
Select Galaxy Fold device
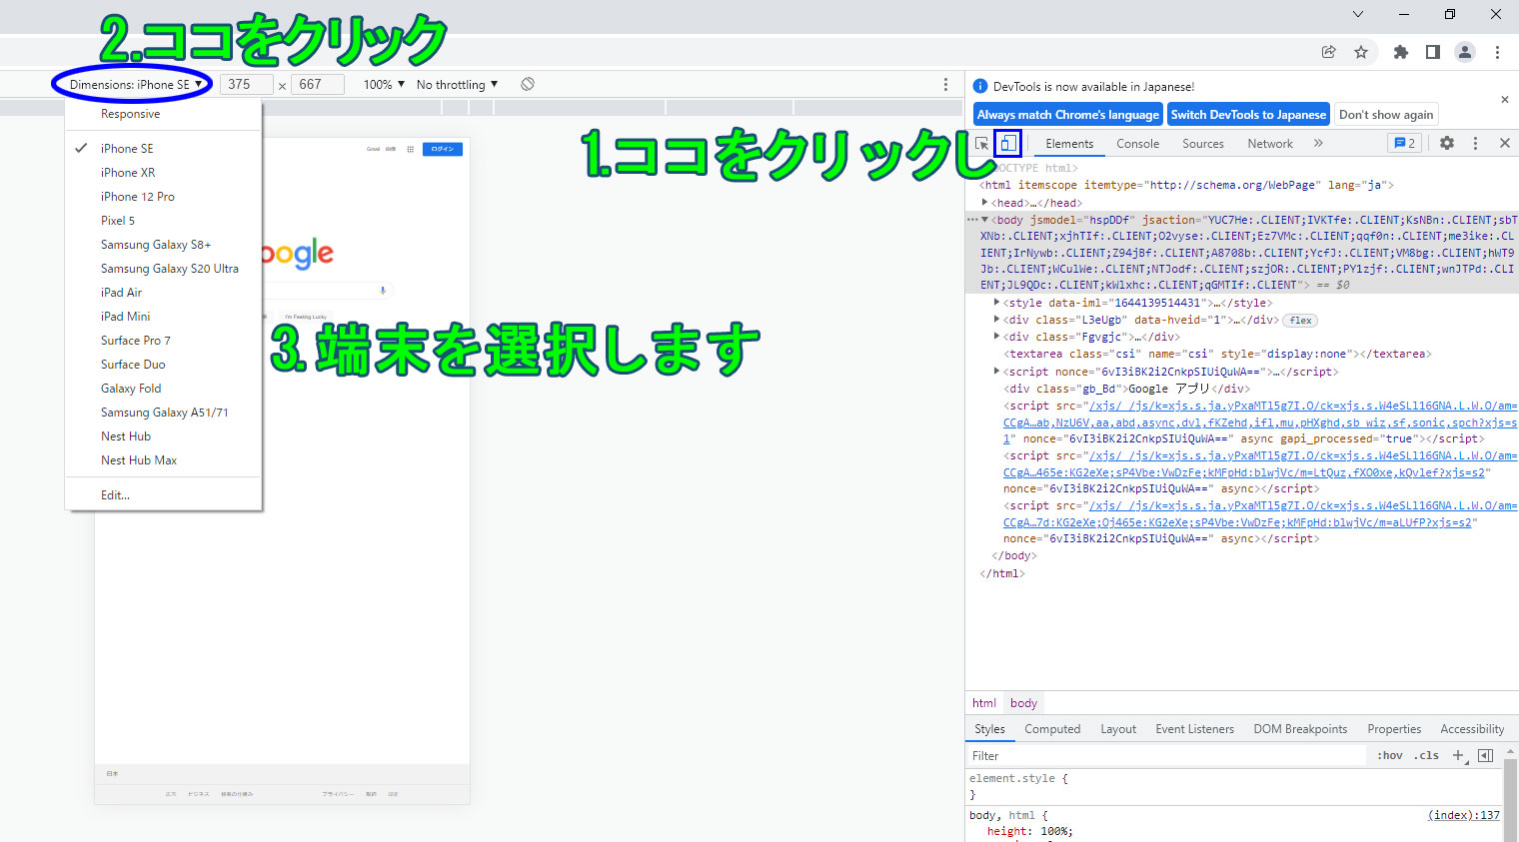click(x=164, y=389)
